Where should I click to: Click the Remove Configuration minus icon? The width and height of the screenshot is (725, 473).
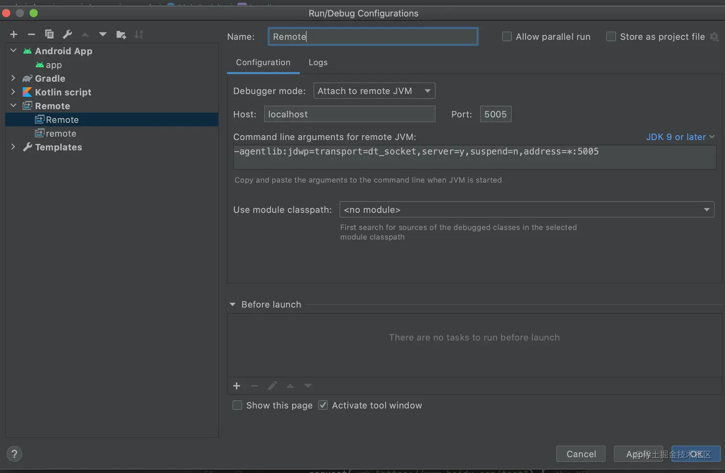click(x=31, y=34)
